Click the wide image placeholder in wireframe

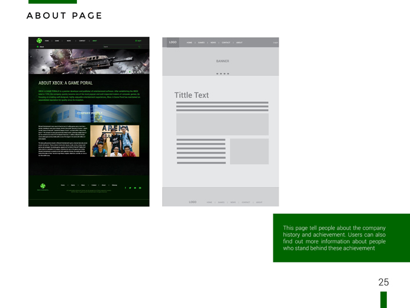[x=222, y=124]
